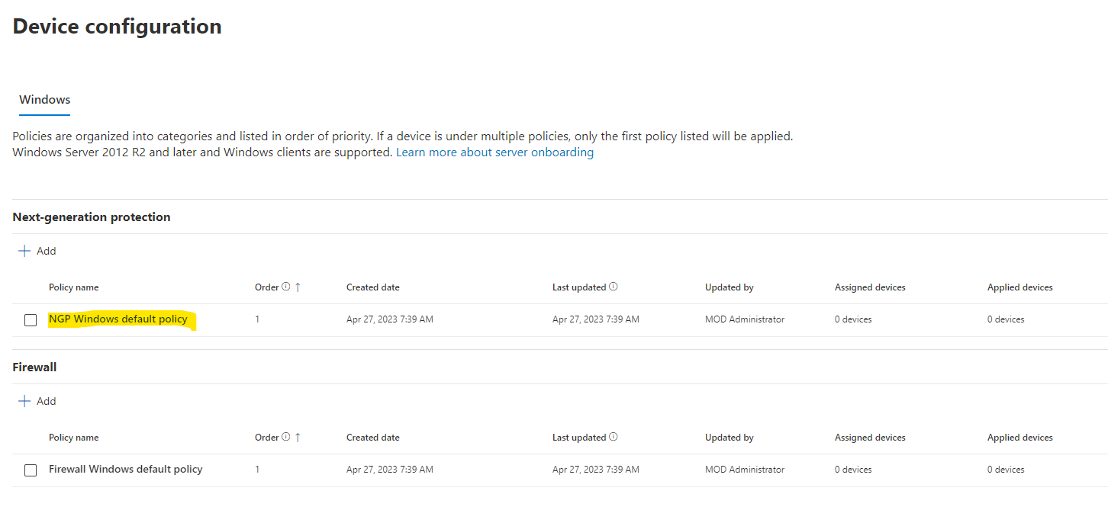Open Firewall Windows default policy

[126, 470]
